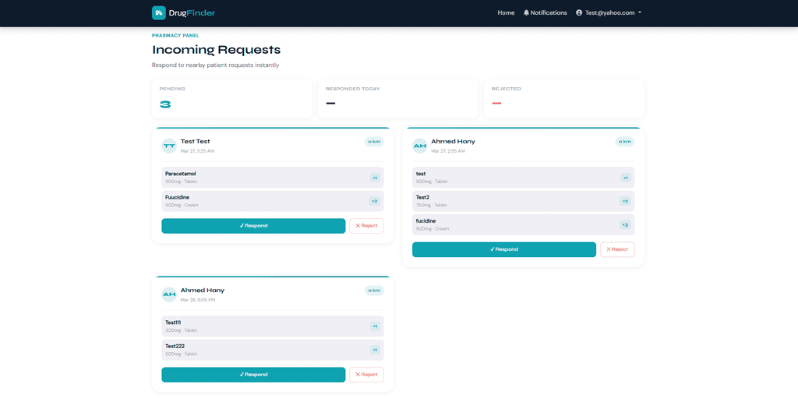Click the 0 km badge on Mar 27 Ahmed Hany card
The image size is (798, 398).
point(625,142)
